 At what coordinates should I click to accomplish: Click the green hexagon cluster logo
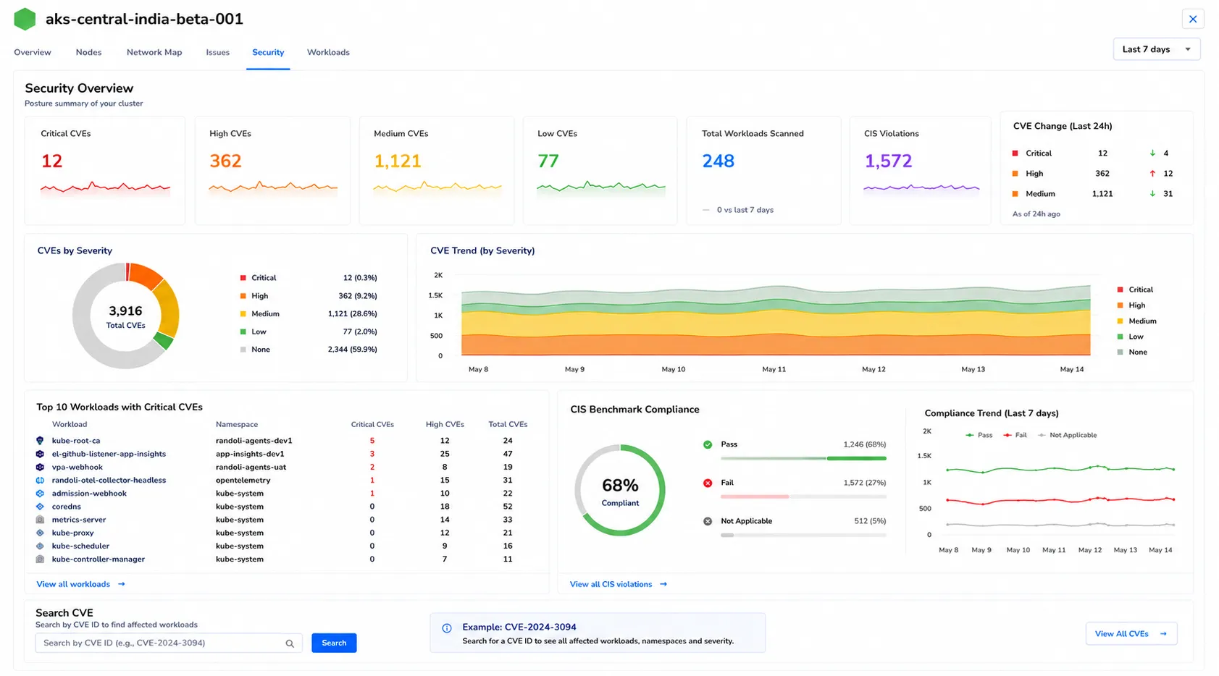click(25, 19)
